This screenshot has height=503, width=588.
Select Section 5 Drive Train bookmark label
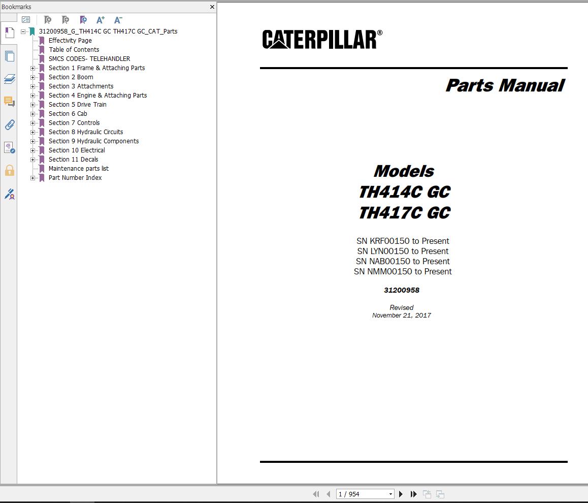coord(78,105)
